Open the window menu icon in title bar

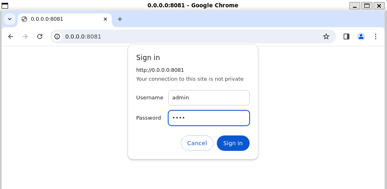pos(5,5)
